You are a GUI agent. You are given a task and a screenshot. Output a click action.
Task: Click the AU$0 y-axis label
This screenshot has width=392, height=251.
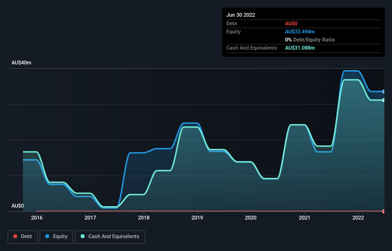(18, 206)
